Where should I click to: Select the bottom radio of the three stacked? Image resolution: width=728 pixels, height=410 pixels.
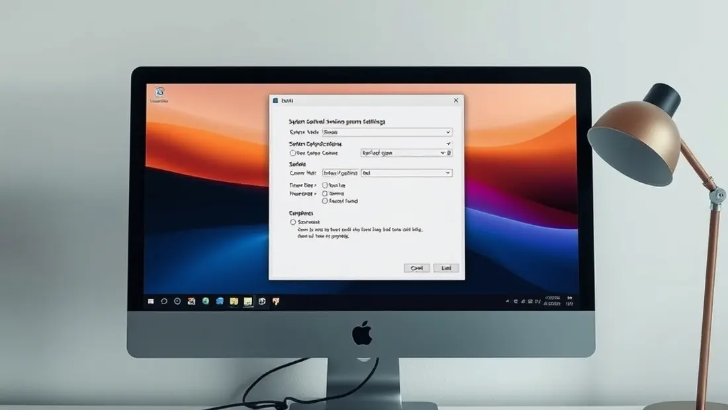click(x=325, y=201)
